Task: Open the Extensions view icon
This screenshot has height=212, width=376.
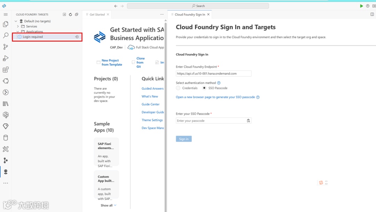Action: (x=6, y=70)
